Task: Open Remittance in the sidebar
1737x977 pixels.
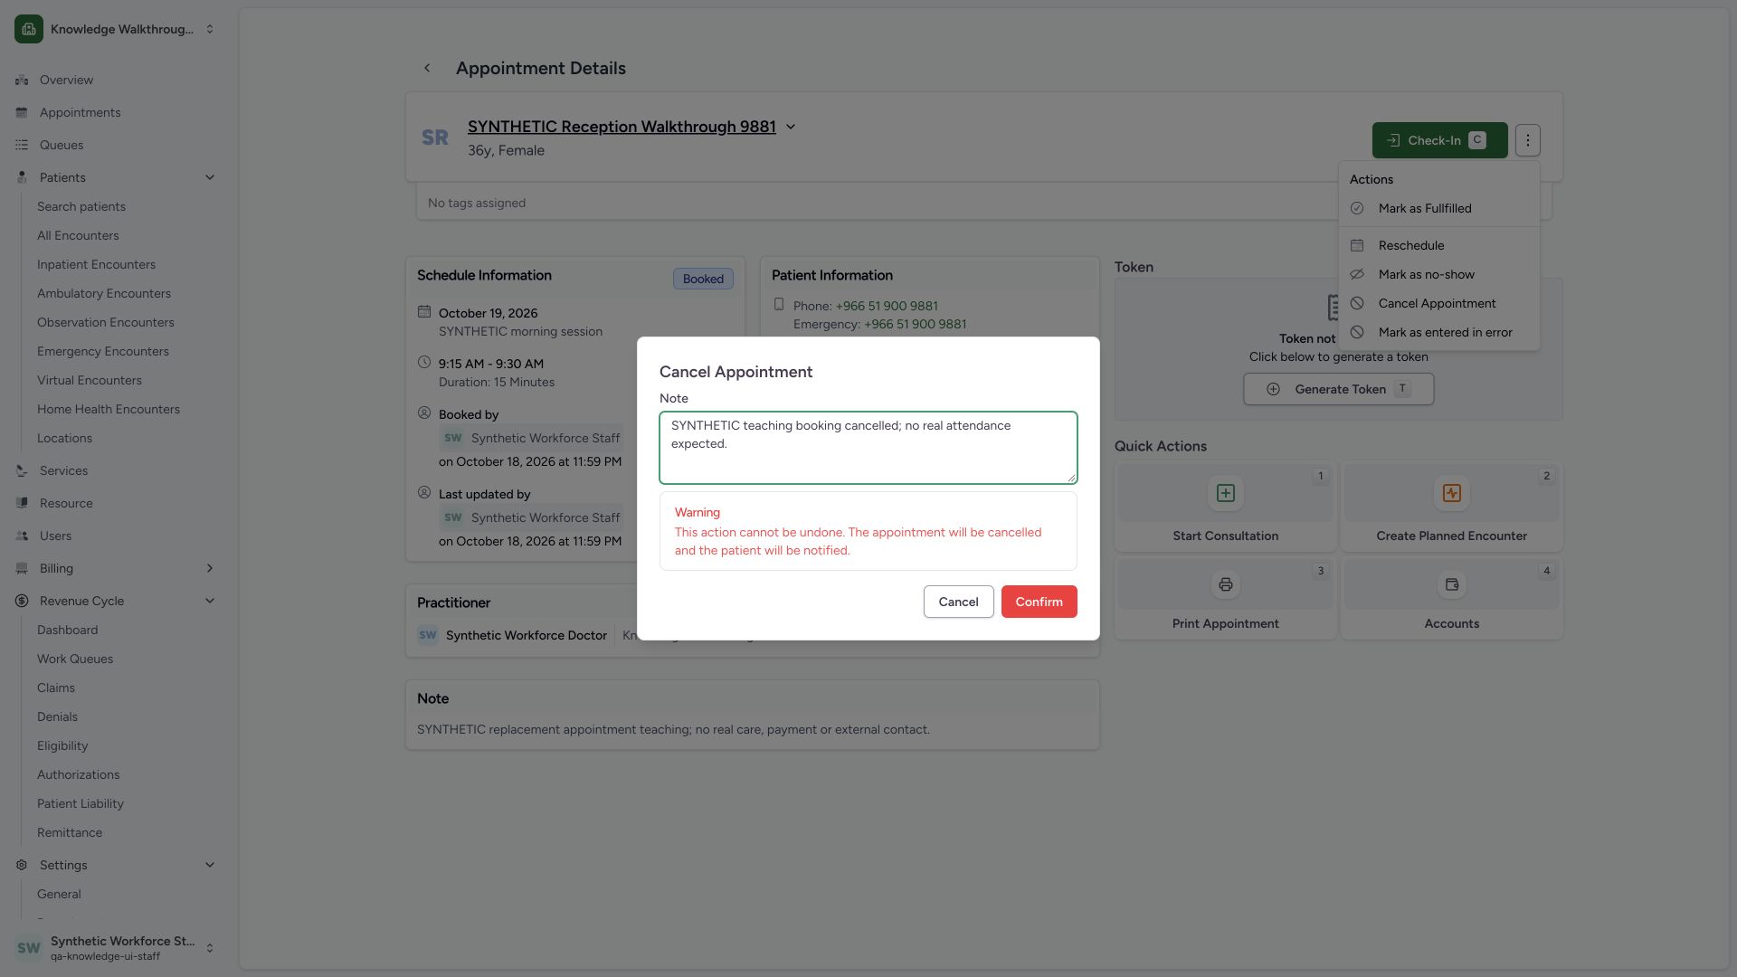Action: [x=70, y=832]
